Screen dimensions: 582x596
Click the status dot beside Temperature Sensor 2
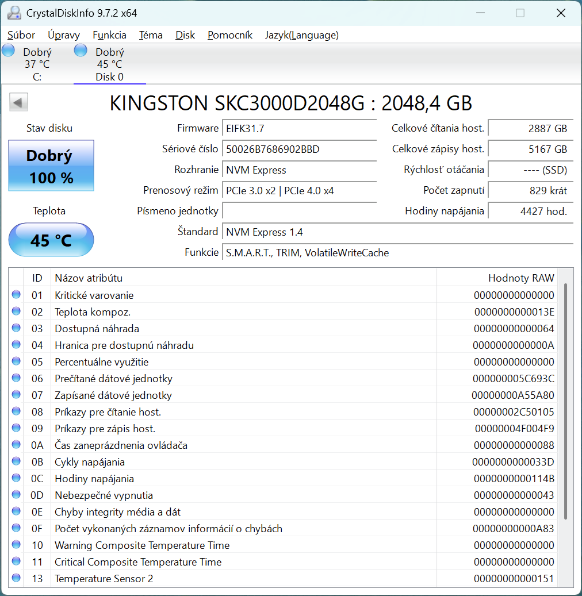(16, 579)
